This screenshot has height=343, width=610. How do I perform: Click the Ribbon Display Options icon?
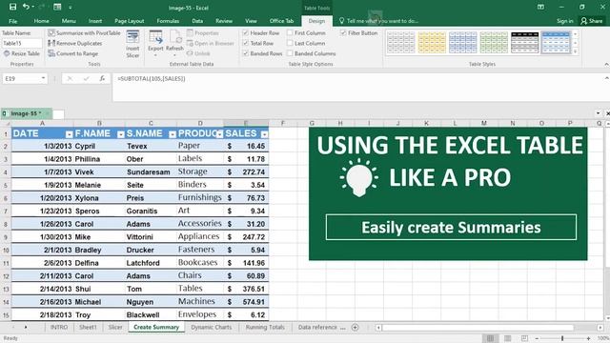[540, 7]
